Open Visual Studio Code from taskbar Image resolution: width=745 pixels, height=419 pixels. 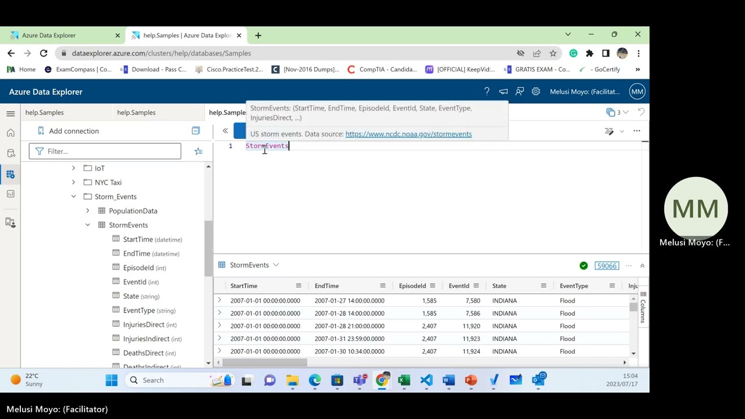(426, 381)
